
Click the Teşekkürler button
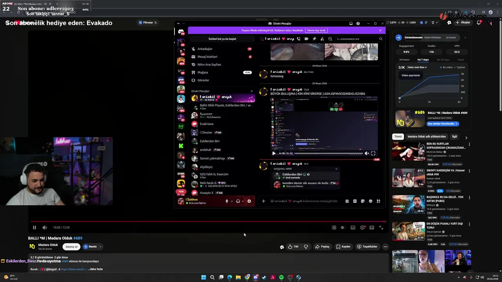367,247
